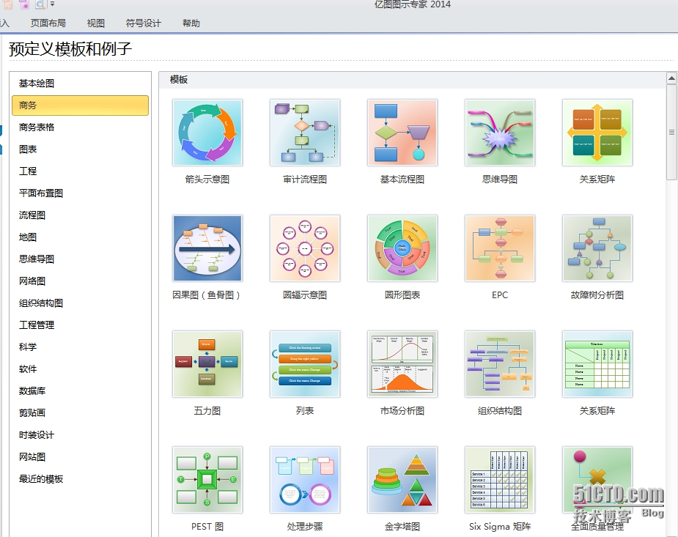Open the 页面布局 menu tab

(x=48, y=23)
